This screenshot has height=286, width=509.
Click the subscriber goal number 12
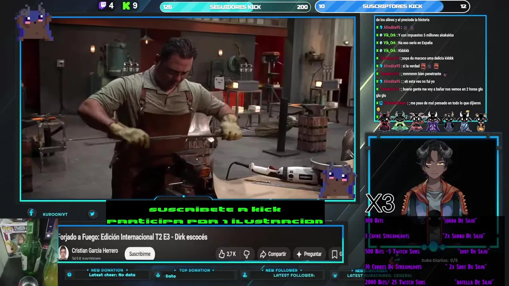click(x=463, y=6)
